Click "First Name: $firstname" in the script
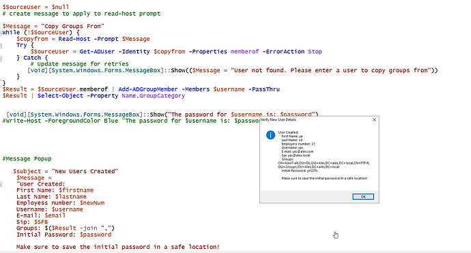The width and height of the screenshot is (471, 253). 55,190
